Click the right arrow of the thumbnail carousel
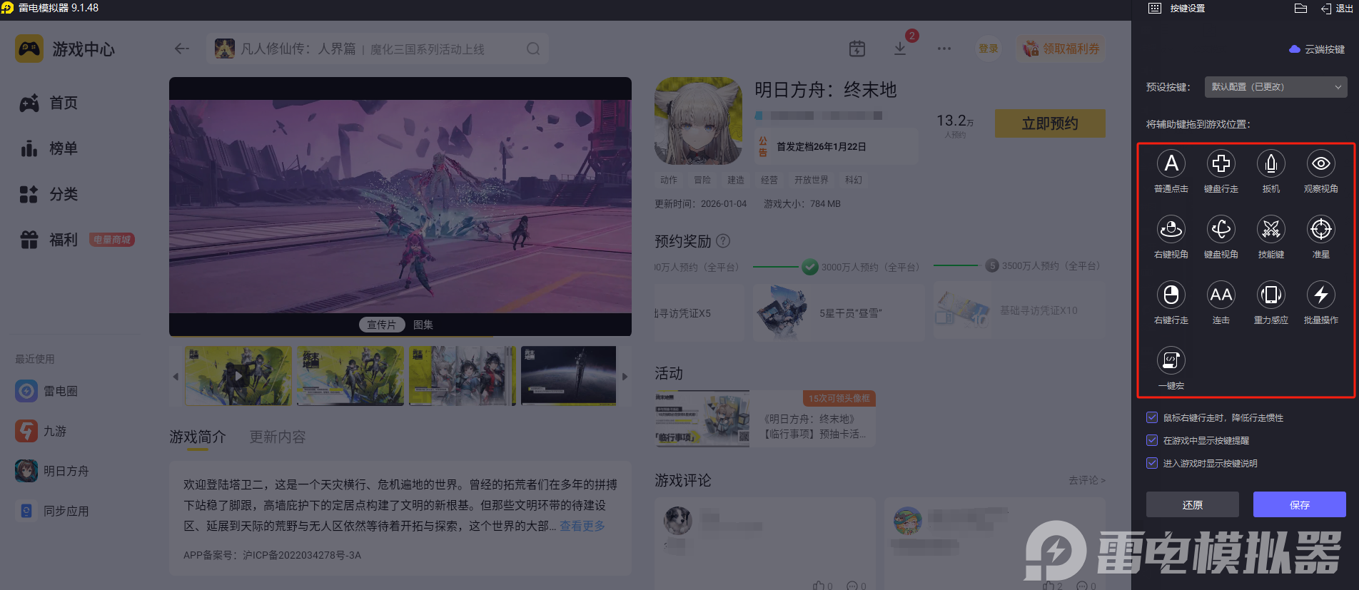This screenshot has height=590, width=1359. 625,376
